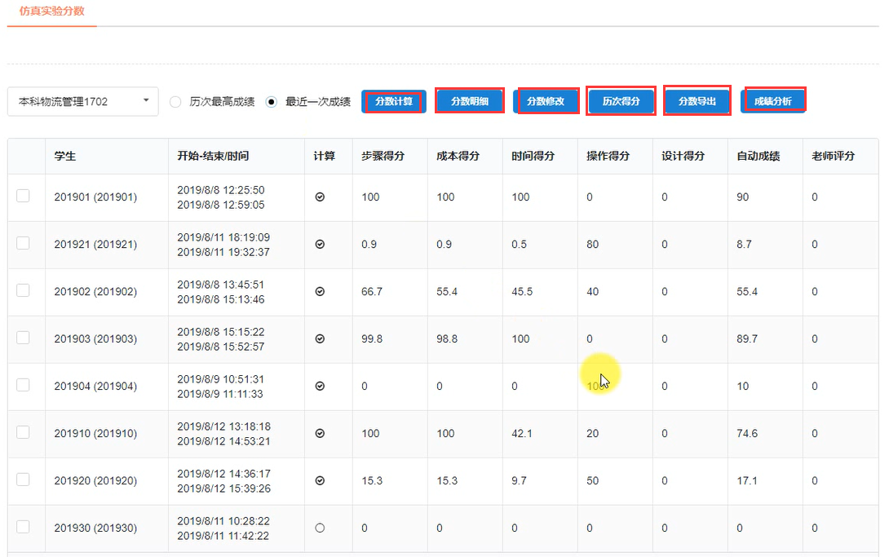Click the 分数修改 button
The width and height of the screenshot is (889, 557).
click(546, 101)
